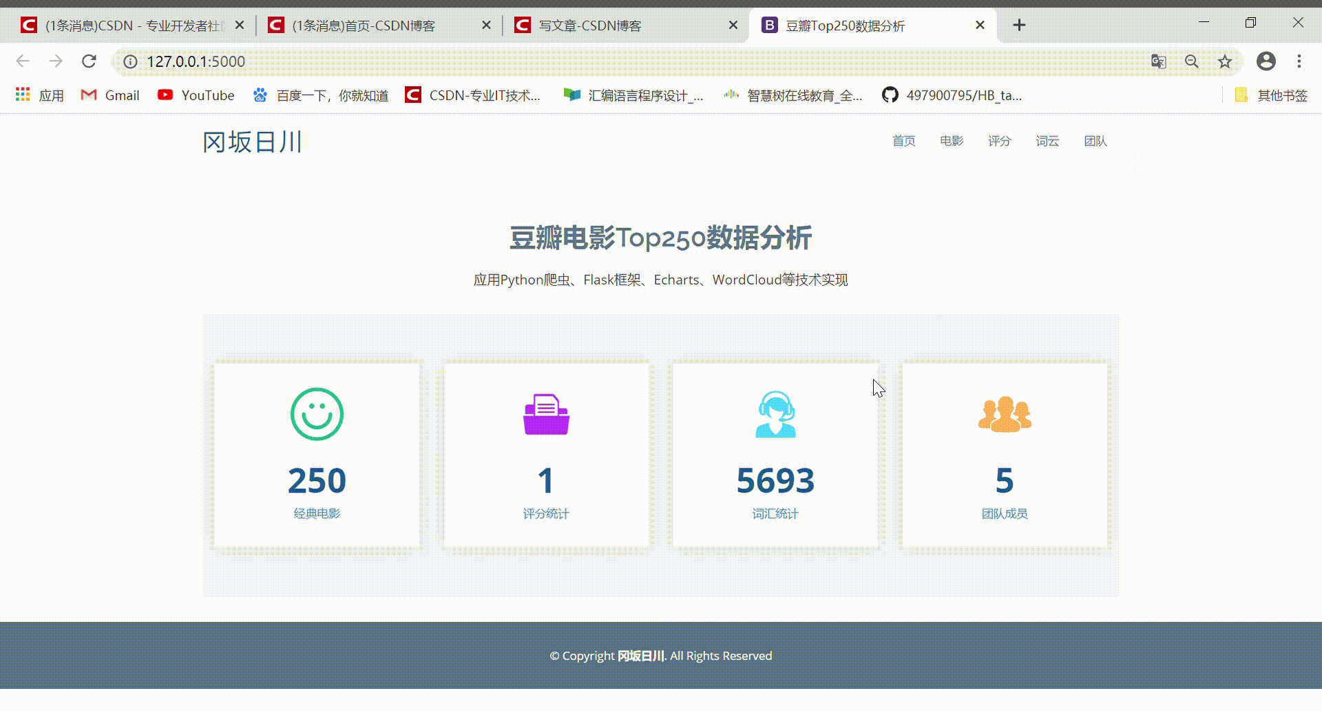
Task: Click the 冈坂日川 site logo
Action: pos(253,142)
